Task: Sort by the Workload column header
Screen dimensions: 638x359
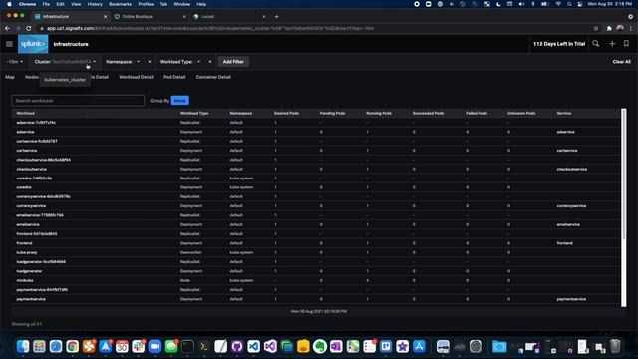Action: [25, 113]
